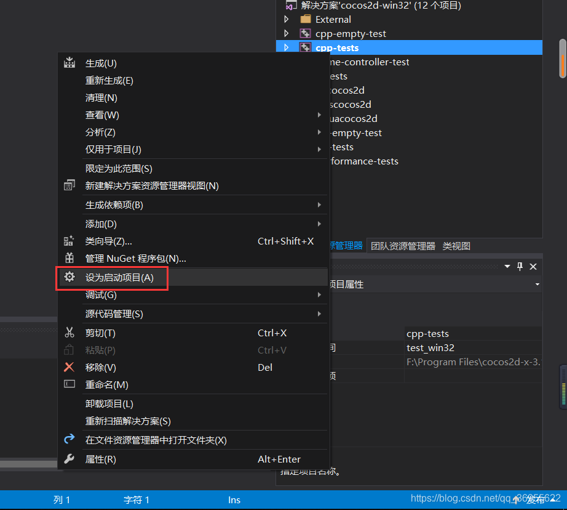567x510 pixels.
Task: Click the new solution explorer view icon
Action: point(69,185)
